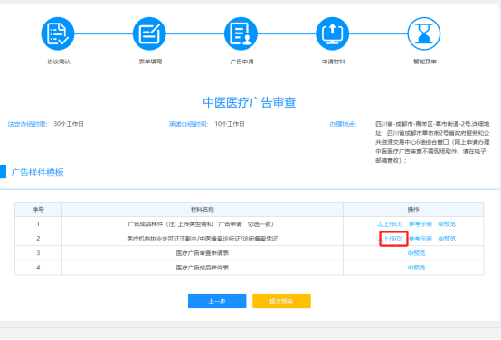Click the 申请材料 step label
501x340 pixels.
(x=334, y=61)
